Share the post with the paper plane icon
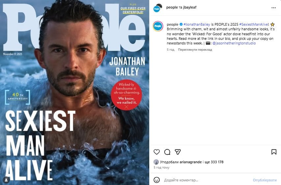 [178, 152]
